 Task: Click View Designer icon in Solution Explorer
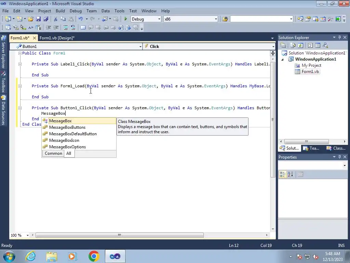pos(318,46)
